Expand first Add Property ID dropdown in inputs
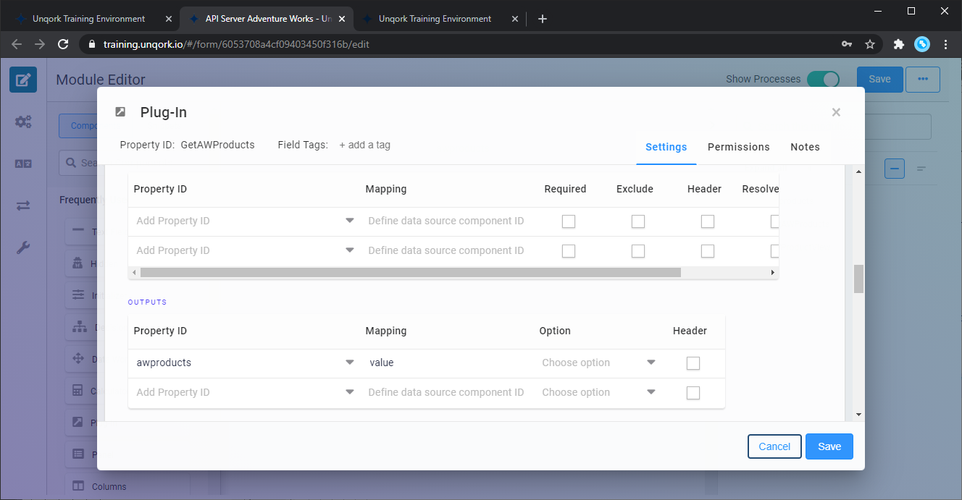The height and width of the screenshot is (500, 962). pos(350,221)
